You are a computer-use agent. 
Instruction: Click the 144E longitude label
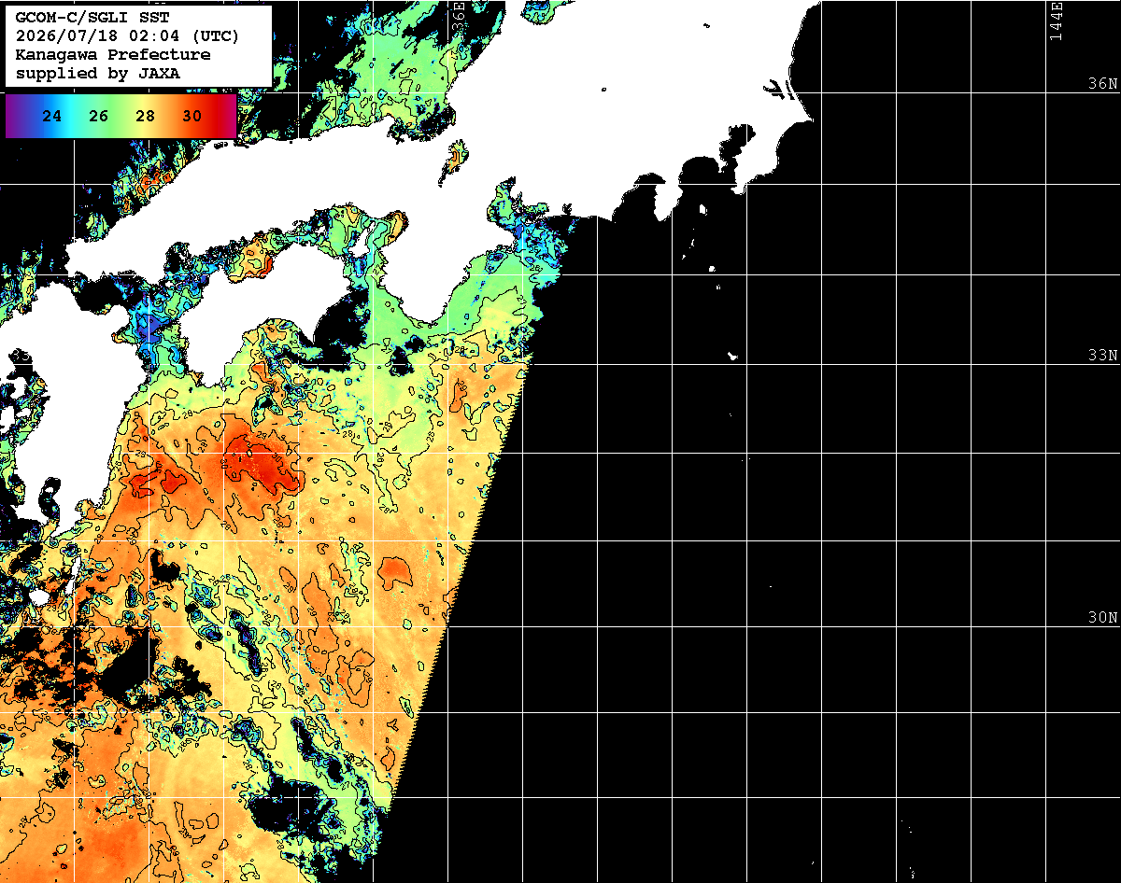(x=1056, y=21)
